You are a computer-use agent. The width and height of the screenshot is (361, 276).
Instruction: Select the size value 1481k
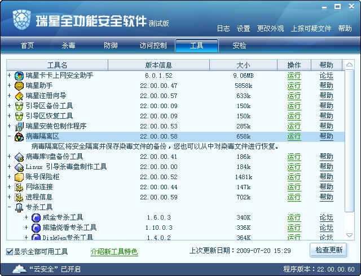pyautogui.click(x=244, y=177)
